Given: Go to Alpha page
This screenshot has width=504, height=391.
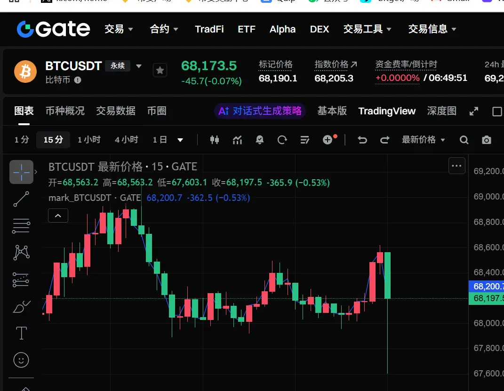Looking at the screenshot, I should [x=282, y=29].
